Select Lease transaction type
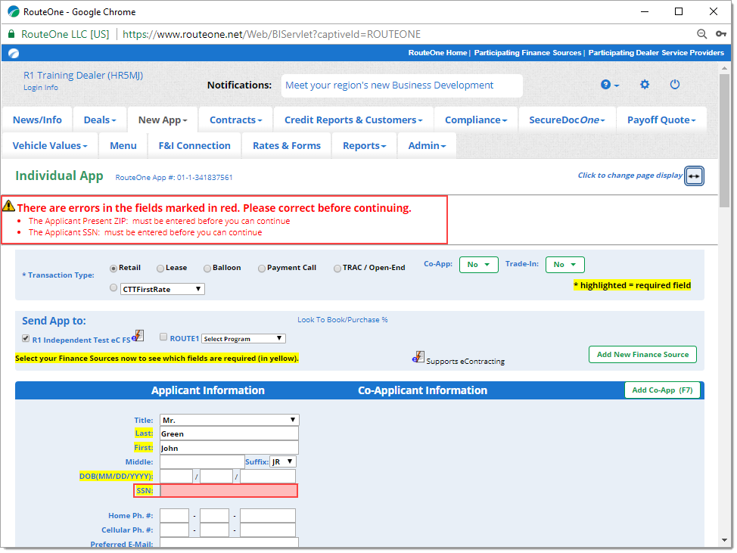The width and height of the screenshot is (737, 553). [x=160, y=269]
